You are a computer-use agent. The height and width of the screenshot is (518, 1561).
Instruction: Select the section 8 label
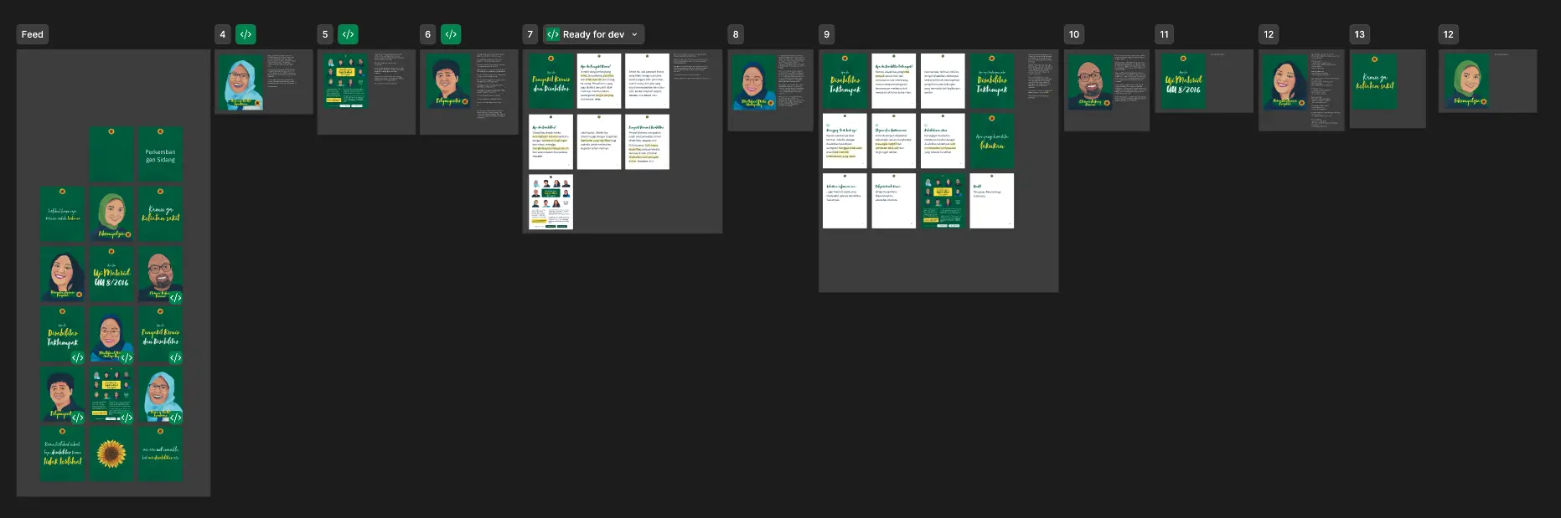736,34
